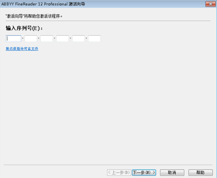Click the ABBYY FineReader 12 title bar
Image resolution: width=217 pixels, height=178 pixels.
coord(43,4)
